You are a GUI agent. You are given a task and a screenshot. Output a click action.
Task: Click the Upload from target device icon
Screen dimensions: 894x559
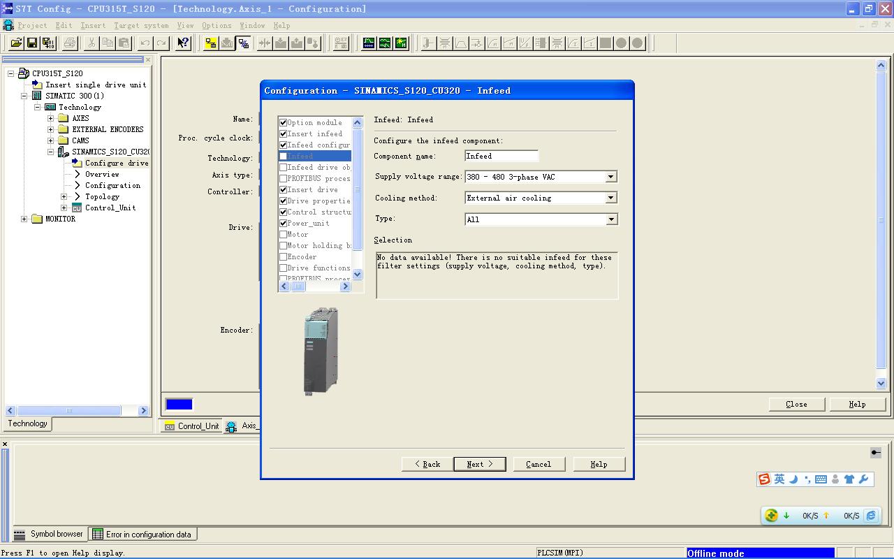point(297,43)
